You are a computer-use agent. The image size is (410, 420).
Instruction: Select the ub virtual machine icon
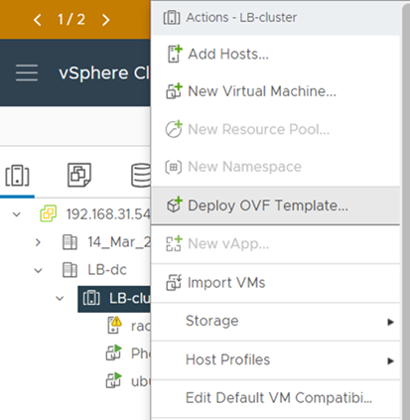[x=114, y=380]
